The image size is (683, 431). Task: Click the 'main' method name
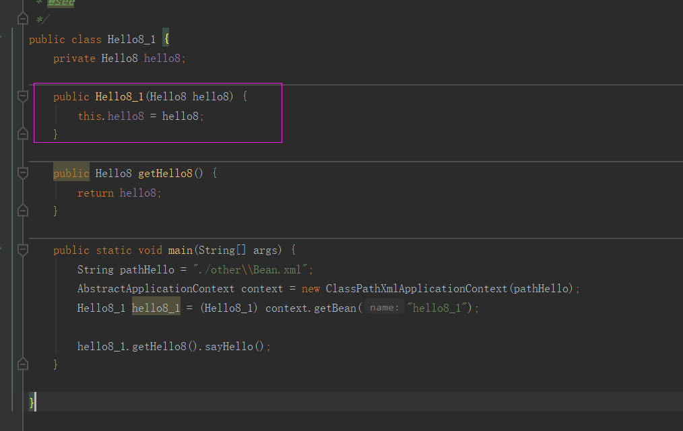181,251
